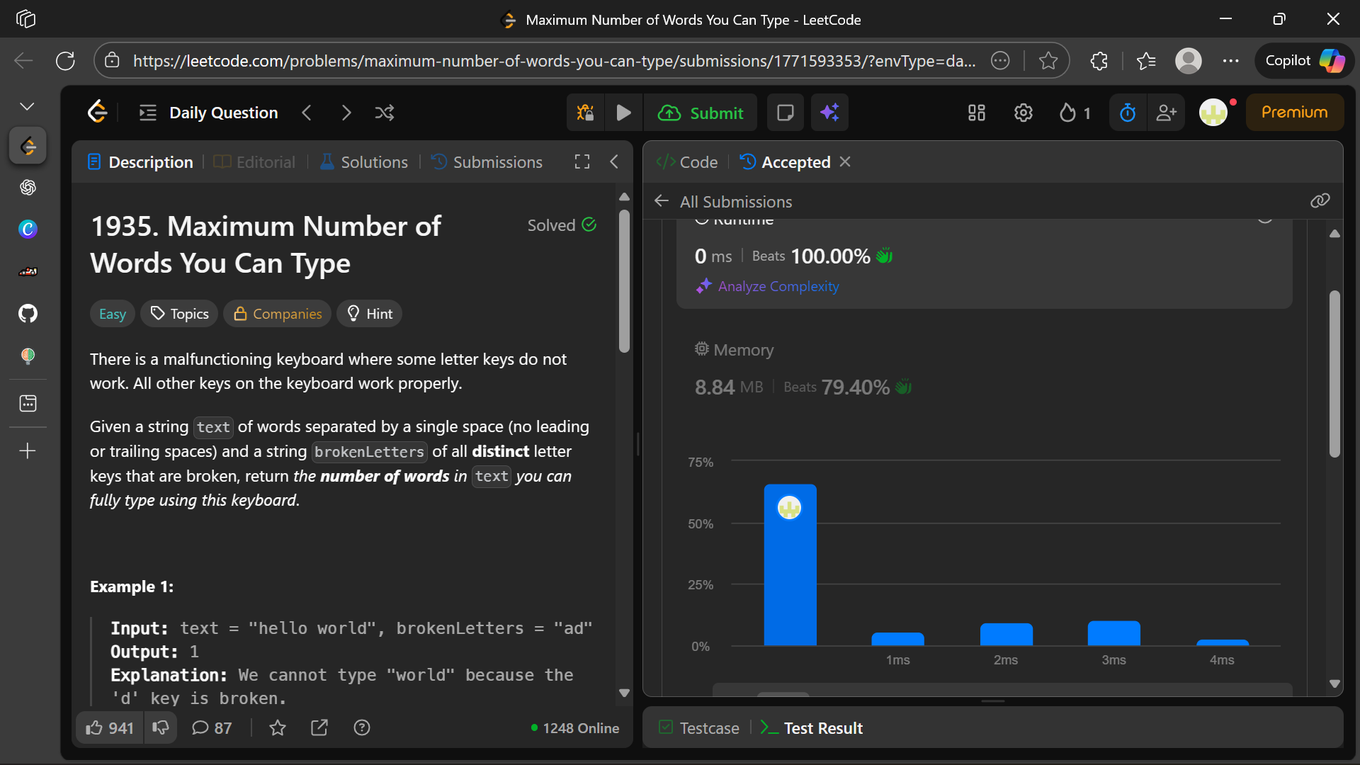Pick a random problem via shuffle icon

pos(385,113)
